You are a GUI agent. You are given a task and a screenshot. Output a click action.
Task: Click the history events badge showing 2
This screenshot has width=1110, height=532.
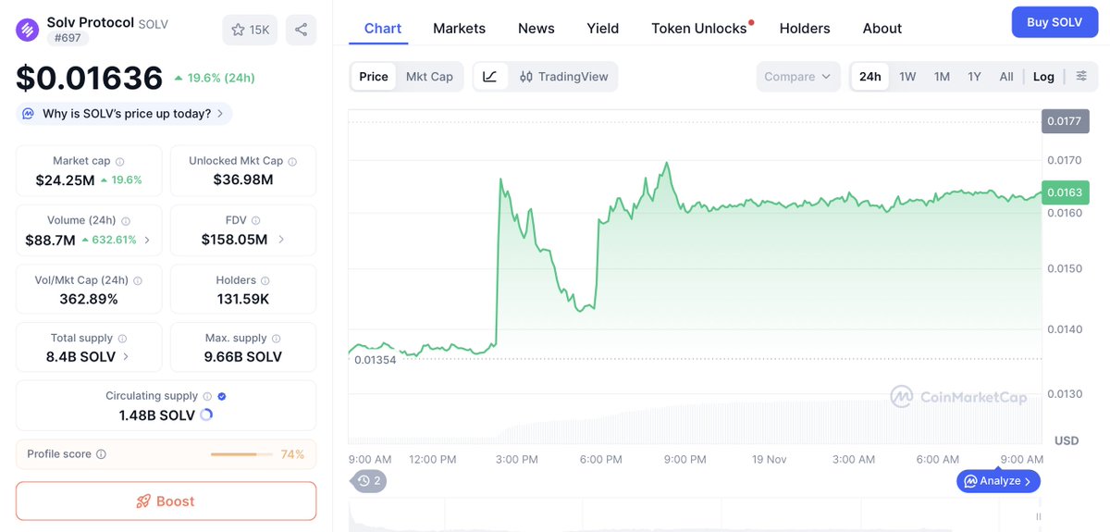pos(369,481)
